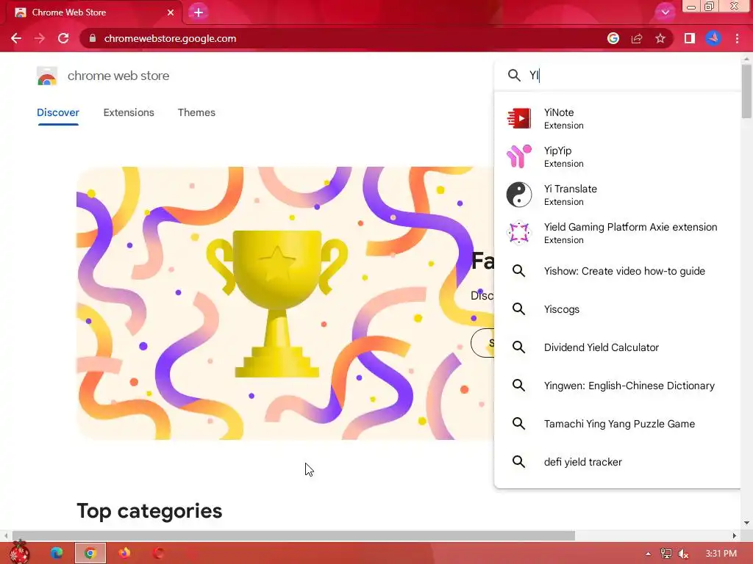This screenshot has height=564, width=753.
Task: Open the Google icon in the address bar
Action: [x=613, y=38]
